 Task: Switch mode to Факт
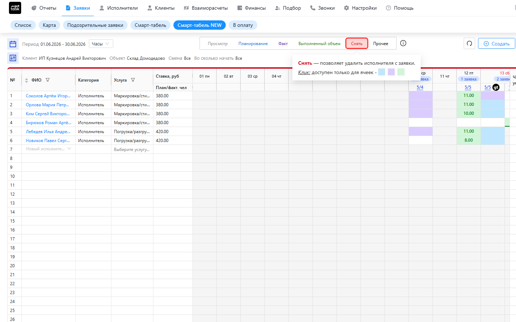[x=283, y=44]
